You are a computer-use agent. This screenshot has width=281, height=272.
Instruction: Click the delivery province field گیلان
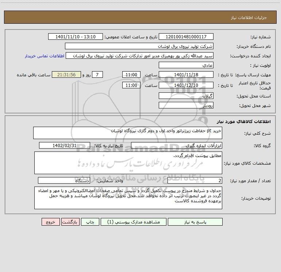click(186, 96)
